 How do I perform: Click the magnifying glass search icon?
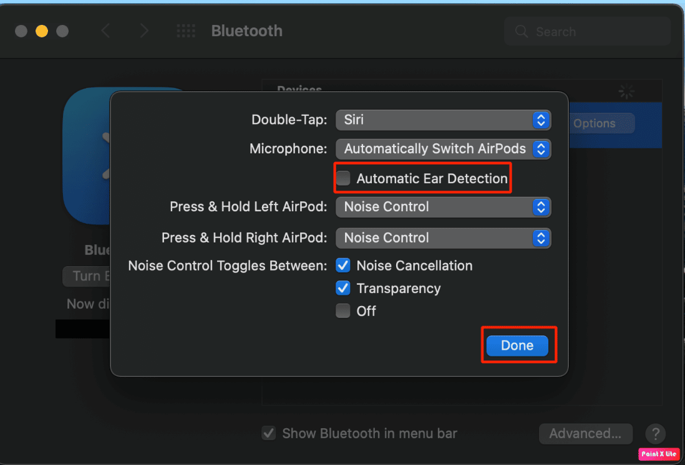[x=521, y=31]
